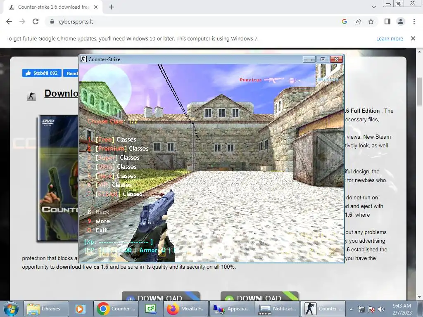Expand the tab search dropdown
The image size is (423, 317).
coord(373,7)
